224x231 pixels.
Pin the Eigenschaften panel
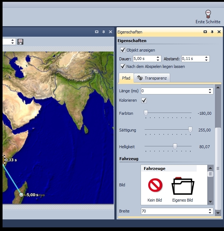(212, 32)
